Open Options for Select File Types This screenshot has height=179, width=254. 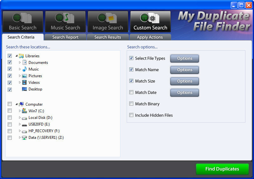click(x=184, y=59)
